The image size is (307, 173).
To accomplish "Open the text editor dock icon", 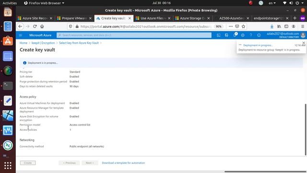I will click(x=8, y=100).
